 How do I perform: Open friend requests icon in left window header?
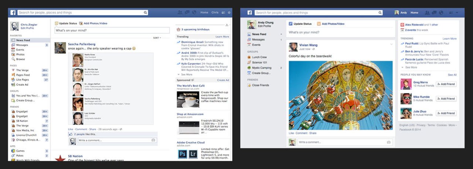coord(180,12)
